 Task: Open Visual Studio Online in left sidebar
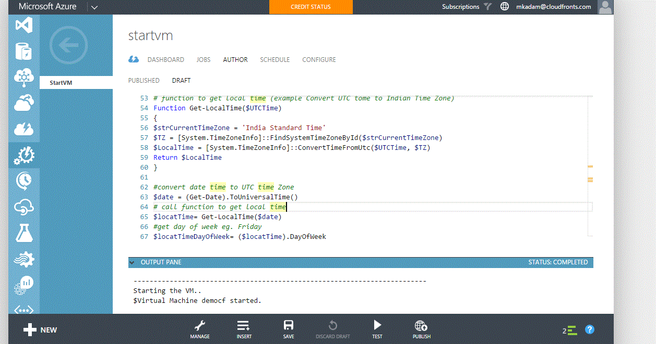tap(24, 26)
